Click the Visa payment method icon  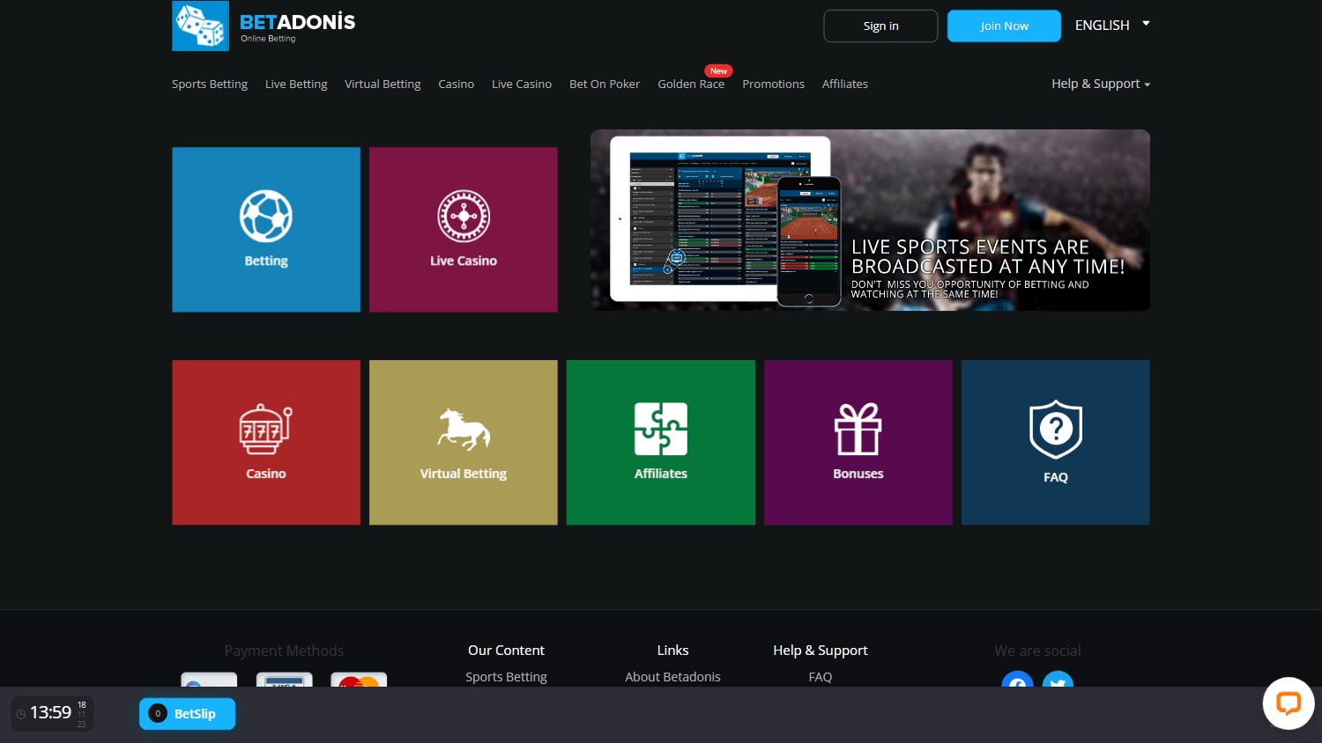pyautogui.click(x=285, y=680)
